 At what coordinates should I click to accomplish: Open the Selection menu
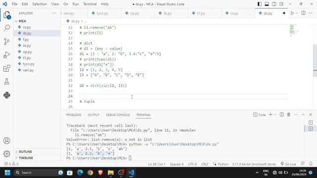click(40, 4)
